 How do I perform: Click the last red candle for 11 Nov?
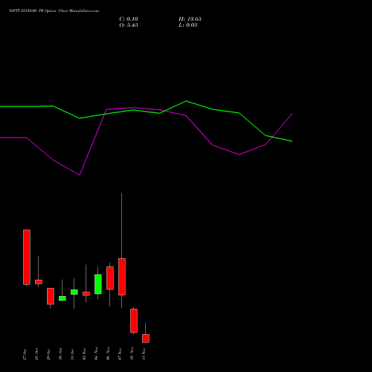click(146, 339)
